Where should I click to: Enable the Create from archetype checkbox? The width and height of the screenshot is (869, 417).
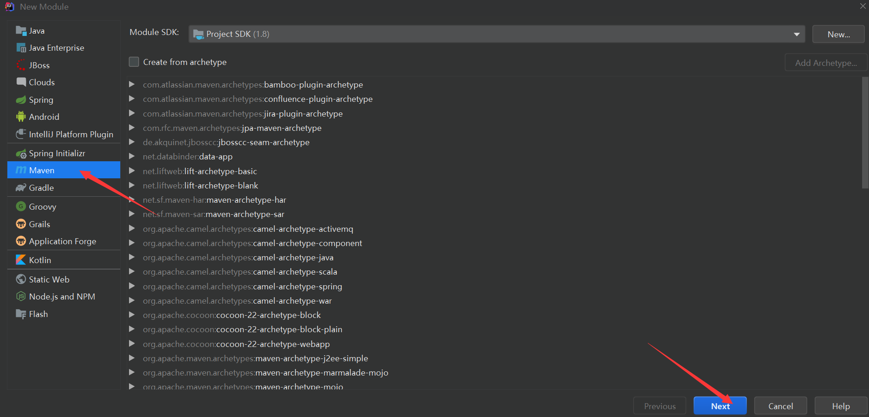pos(134,62)
